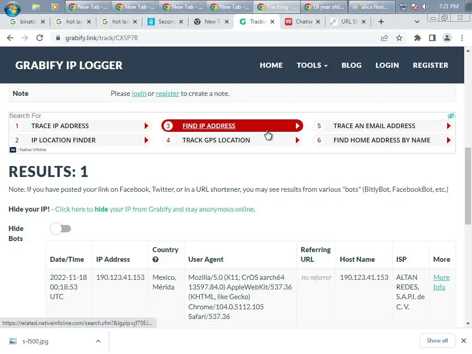The image size is (472, 354).
Task: Click the IP LOCATION FINDER ad
Action: pyautogui.click(x=81, y=140)
